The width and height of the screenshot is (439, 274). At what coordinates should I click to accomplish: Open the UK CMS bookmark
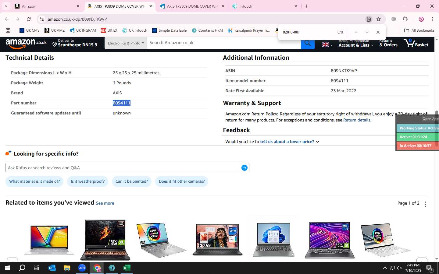(x=30, y=30)
